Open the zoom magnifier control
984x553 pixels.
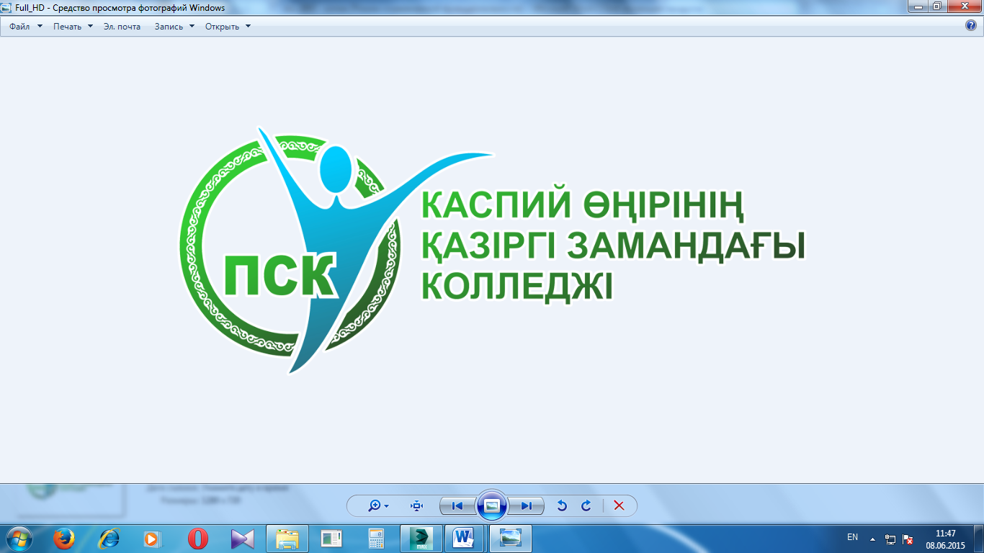click(378, 505)
